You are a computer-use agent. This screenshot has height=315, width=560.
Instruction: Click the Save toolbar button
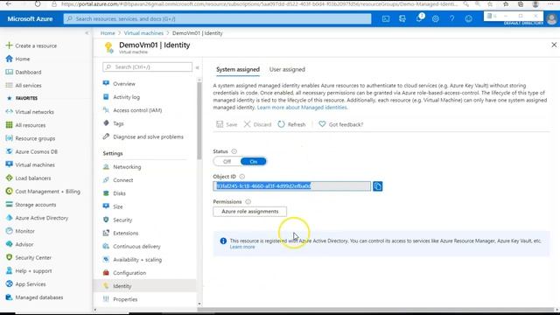point(227,124)
